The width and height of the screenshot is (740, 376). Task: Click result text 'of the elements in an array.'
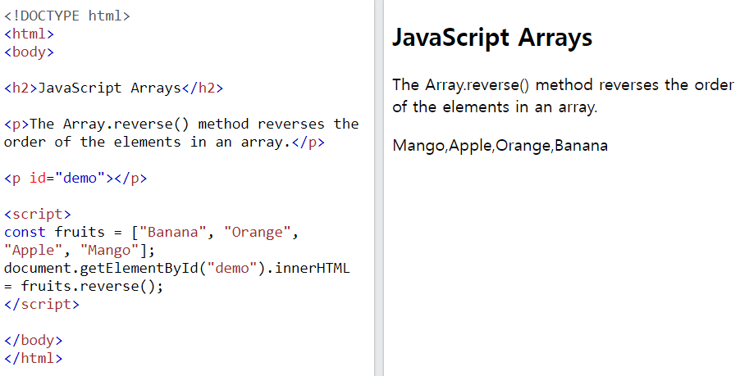click(x=495, y=107)
